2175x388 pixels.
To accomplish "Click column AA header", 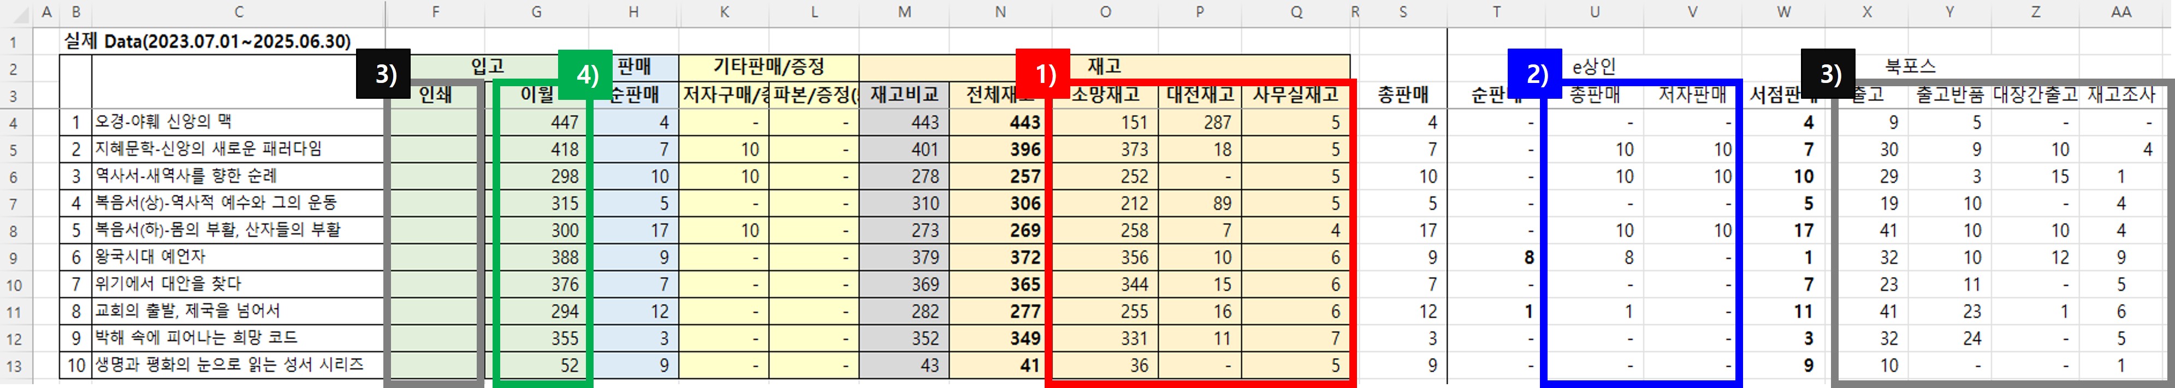I will pyautogui.click(x=2122, y=12).
